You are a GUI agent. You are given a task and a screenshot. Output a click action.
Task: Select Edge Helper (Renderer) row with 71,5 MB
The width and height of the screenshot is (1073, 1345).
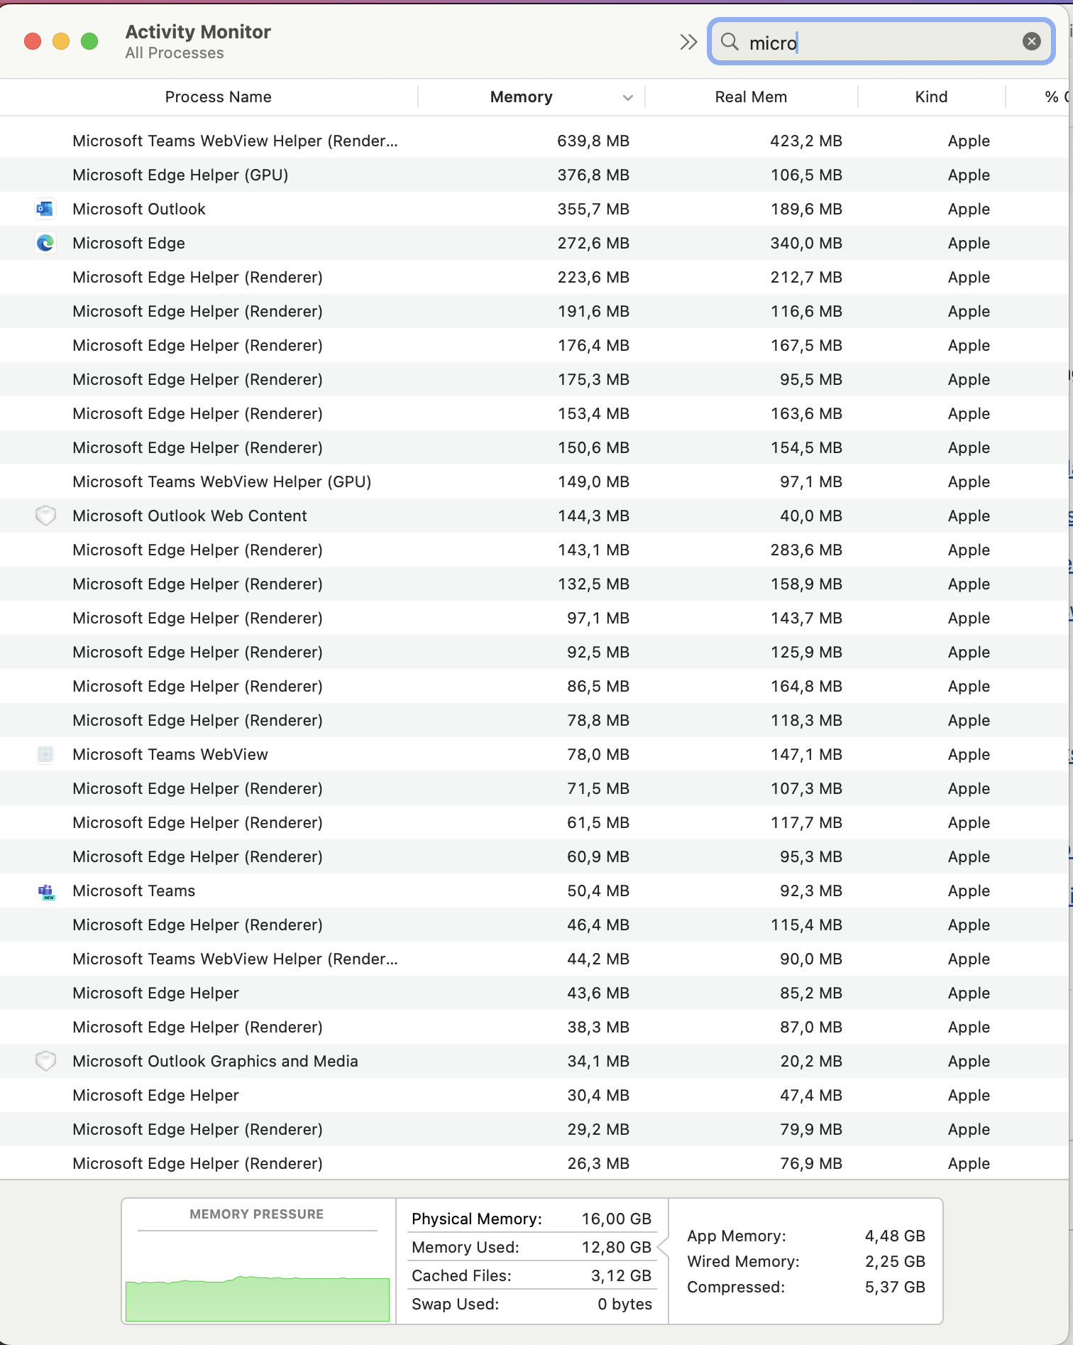[x=534, y=788]
